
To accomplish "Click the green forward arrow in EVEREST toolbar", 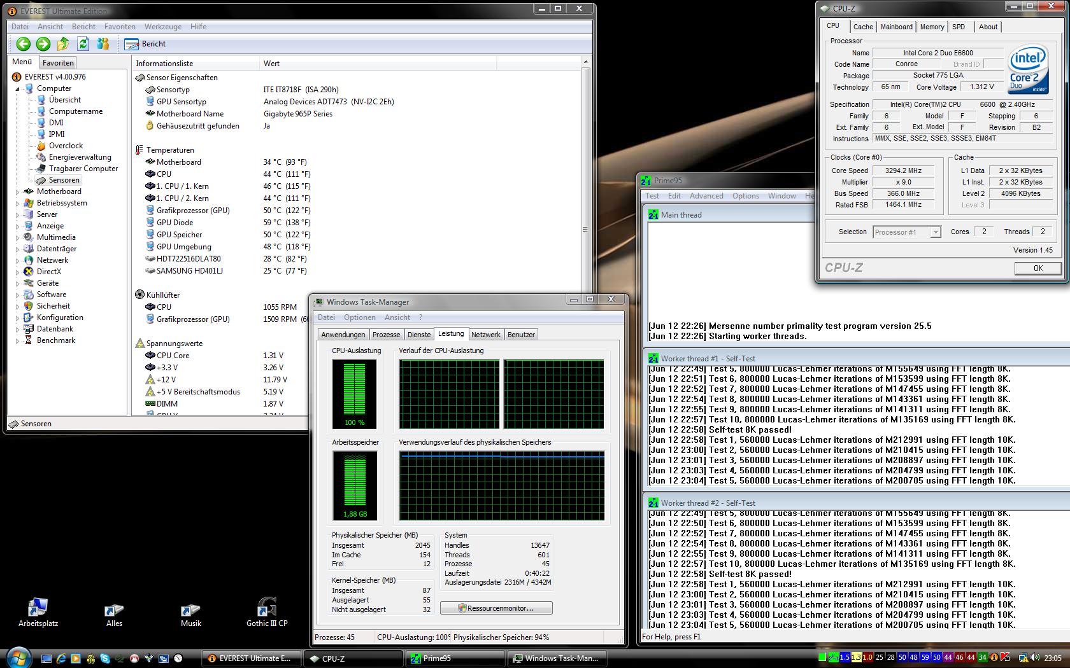I will click(x=43, y=44).
